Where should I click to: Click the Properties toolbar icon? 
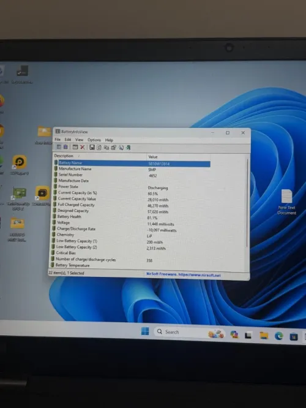[x=114, y=148]
